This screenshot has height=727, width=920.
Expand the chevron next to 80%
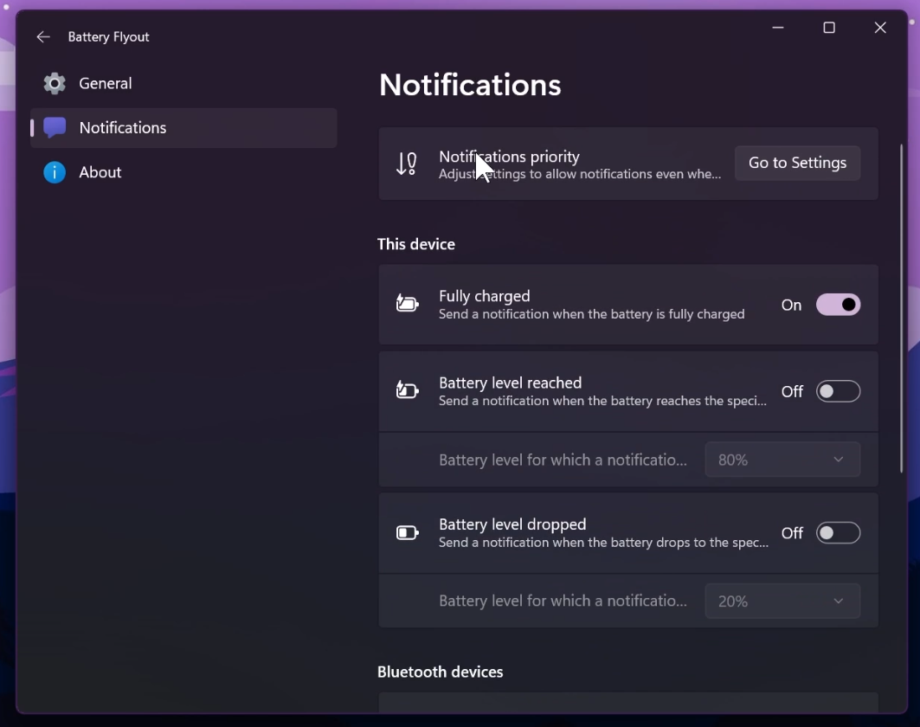[x=837, y=460]
